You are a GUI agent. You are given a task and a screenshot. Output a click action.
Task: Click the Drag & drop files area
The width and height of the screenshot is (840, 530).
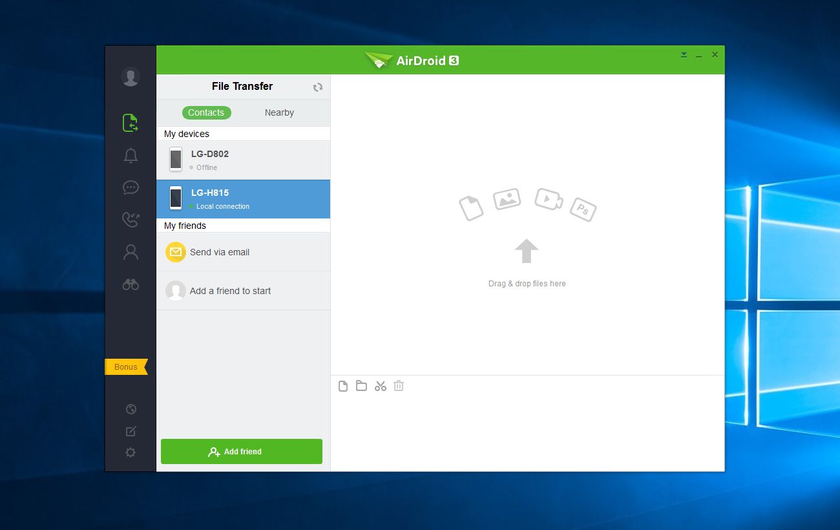(527, 225)
